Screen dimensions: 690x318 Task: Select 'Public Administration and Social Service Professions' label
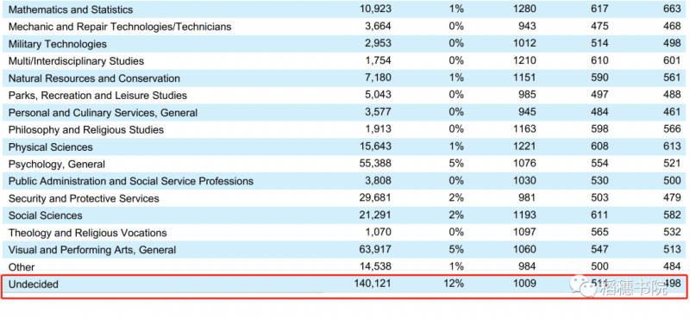pos(131,181)
